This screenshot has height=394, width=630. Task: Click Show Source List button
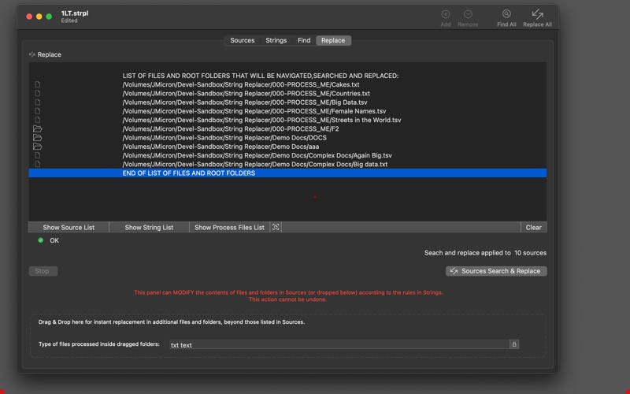pos(69,227)
